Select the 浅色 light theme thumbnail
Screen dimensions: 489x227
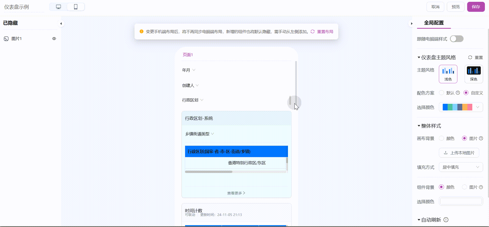[448, 74]
